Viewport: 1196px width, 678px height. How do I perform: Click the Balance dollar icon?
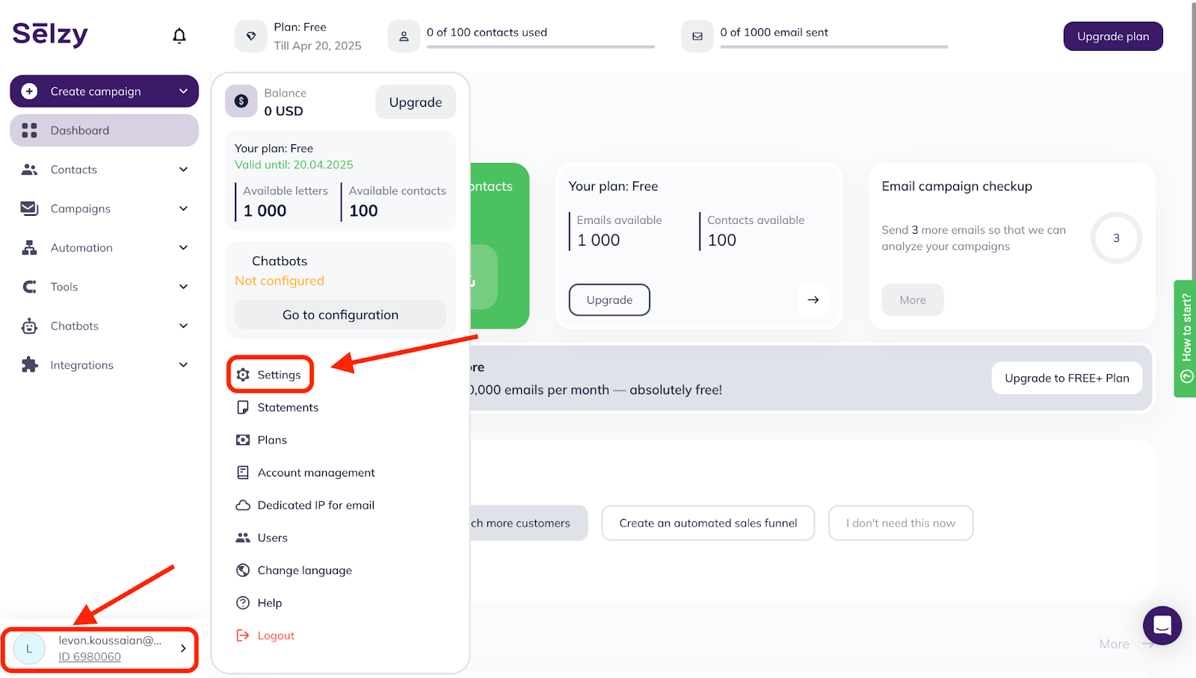click(241, 100)
